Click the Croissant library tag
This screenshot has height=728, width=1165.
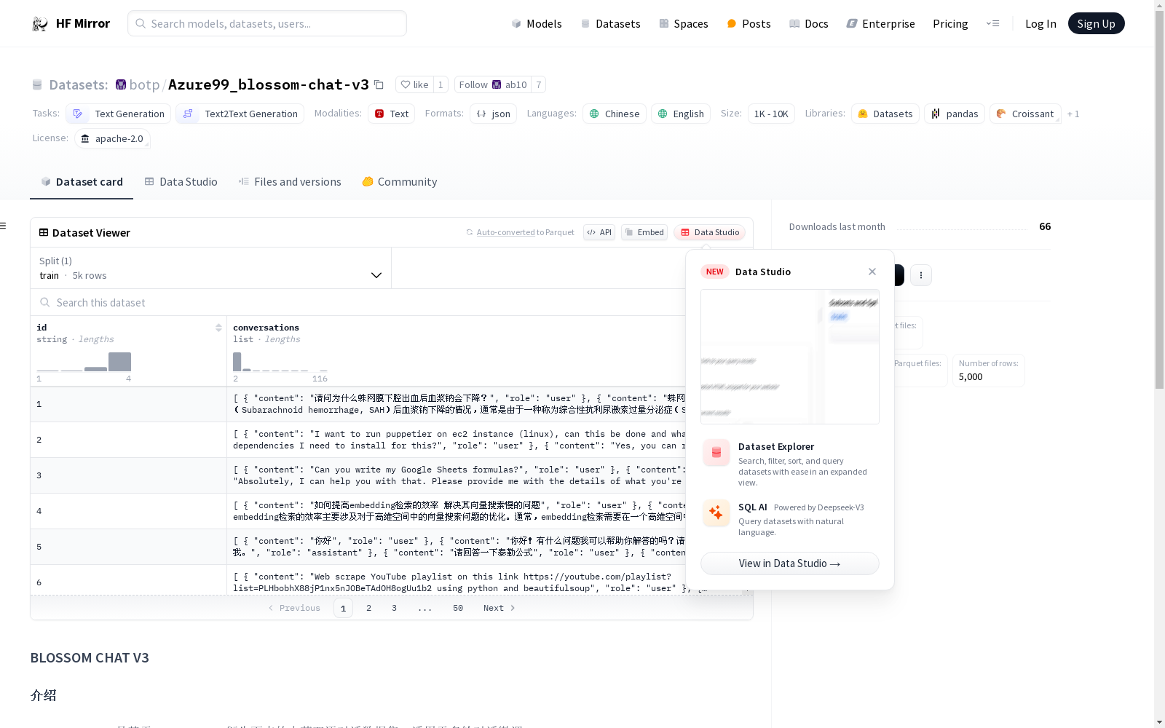(1025, 114)
